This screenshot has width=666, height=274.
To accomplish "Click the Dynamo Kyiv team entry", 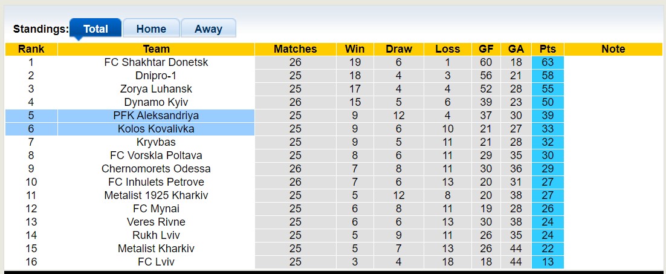I will pos(156,102).
